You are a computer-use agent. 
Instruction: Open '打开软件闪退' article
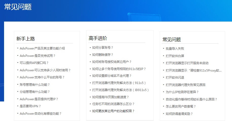(x=175, y=78)
